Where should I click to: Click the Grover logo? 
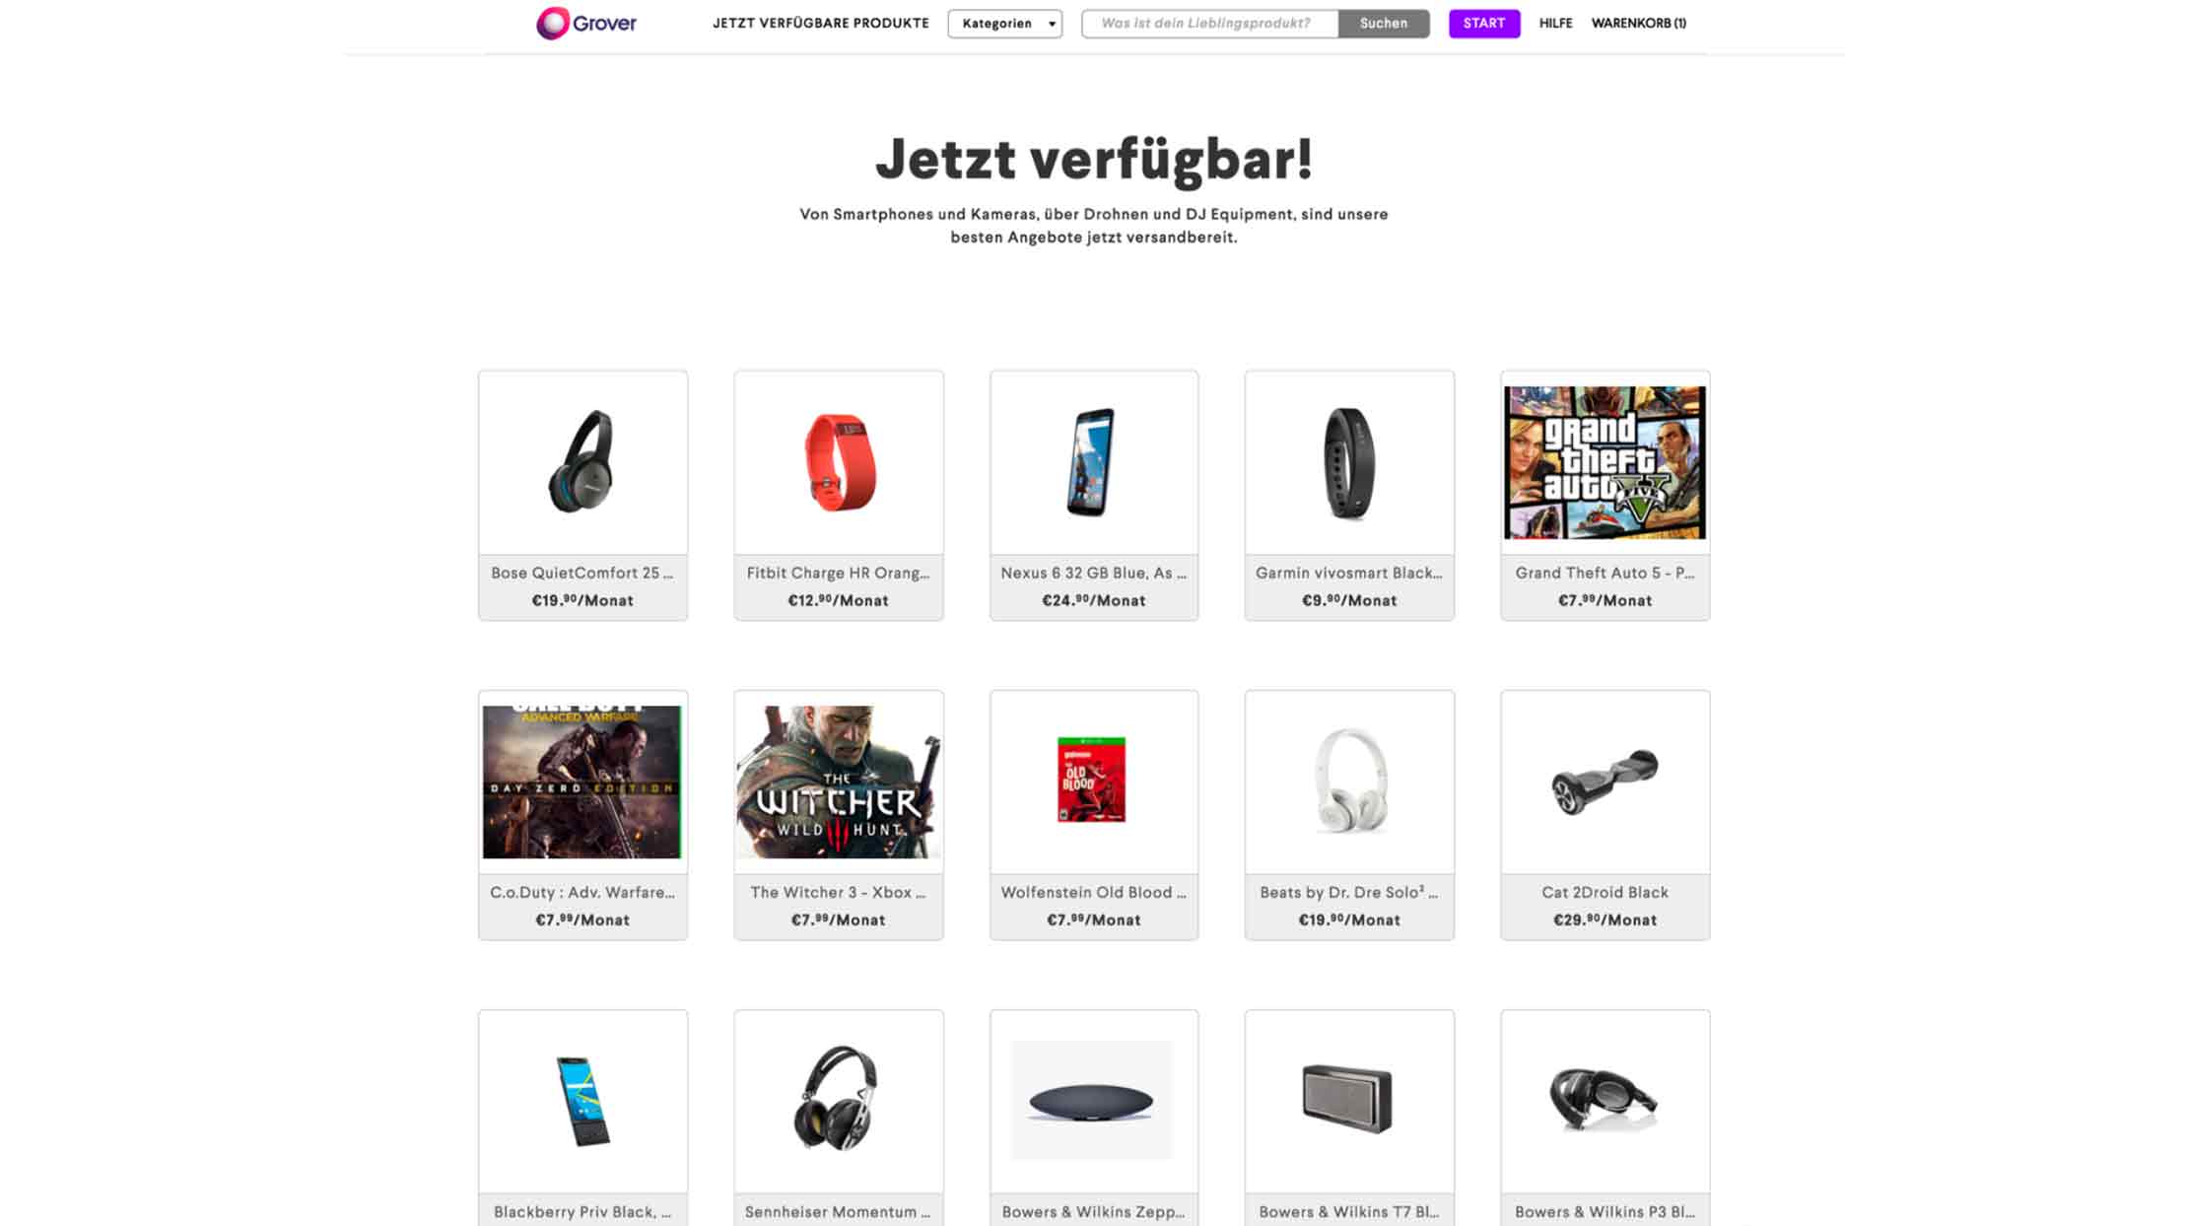586,23
